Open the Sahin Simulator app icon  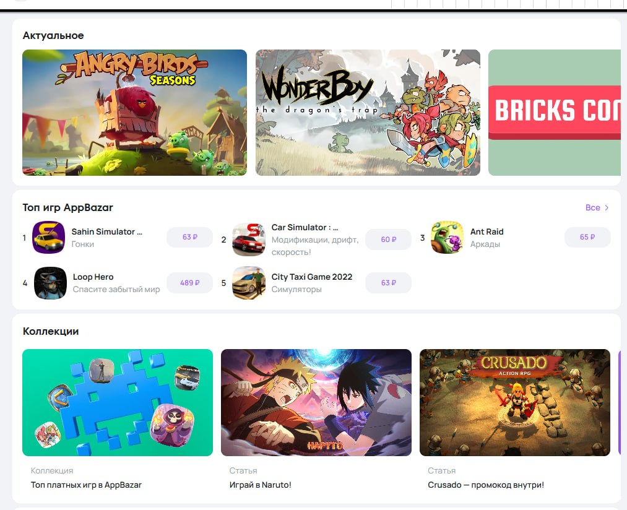(x=48, y=237)
